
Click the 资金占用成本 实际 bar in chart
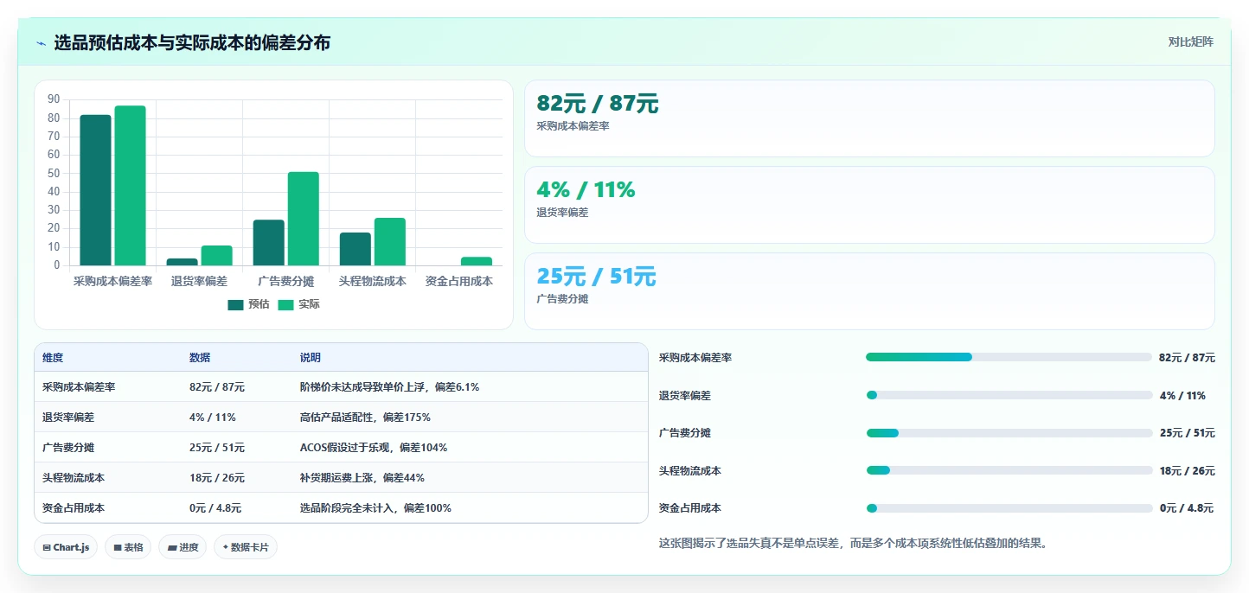(477, 261)
